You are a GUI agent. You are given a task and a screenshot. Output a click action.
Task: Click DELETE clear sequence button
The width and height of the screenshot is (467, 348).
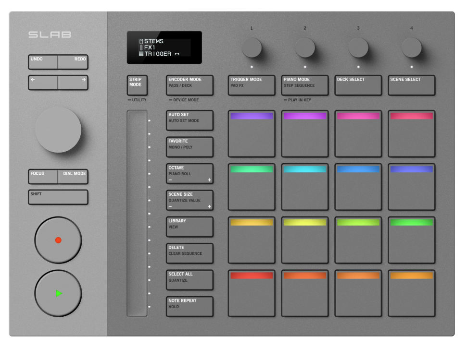(x=189, y=253)
